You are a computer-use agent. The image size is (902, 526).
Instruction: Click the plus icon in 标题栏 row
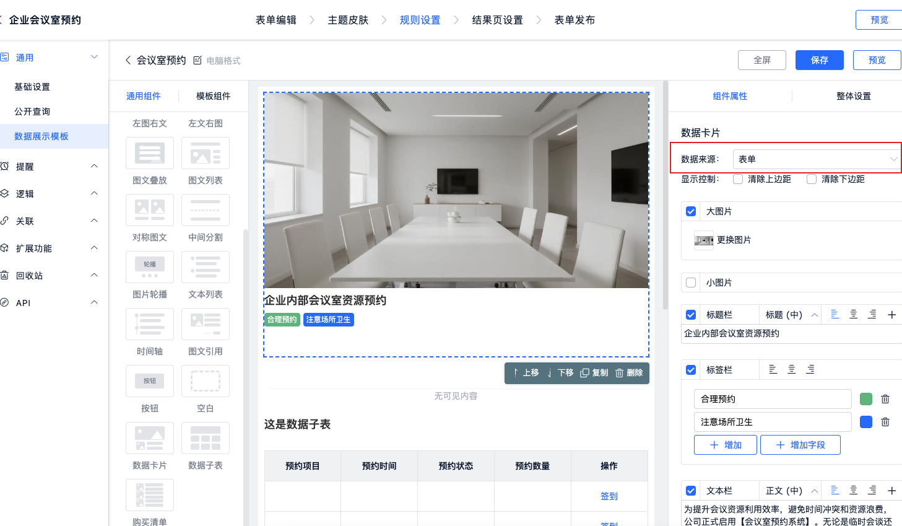(891, 315)
